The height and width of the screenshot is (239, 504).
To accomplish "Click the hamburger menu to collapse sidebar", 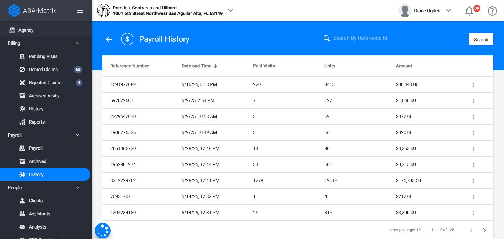I will click(x=80, y=10).
